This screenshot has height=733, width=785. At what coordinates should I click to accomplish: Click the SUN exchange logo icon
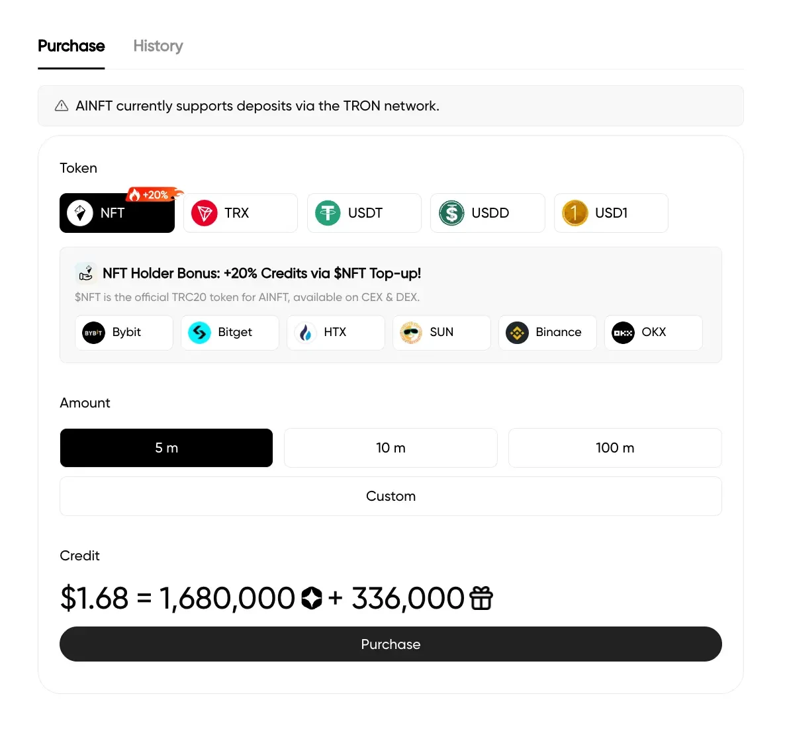point(411,333)
